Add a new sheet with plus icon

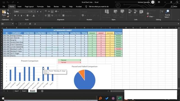tap(42, 91)
